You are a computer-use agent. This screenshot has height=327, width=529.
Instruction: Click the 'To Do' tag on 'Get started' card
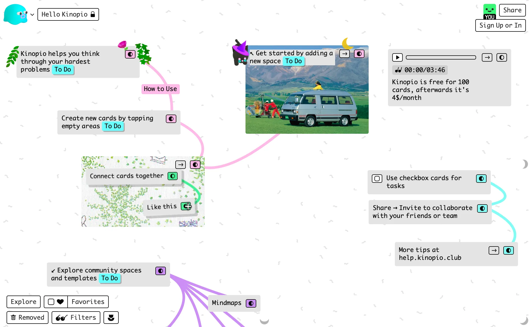(293, 61)
